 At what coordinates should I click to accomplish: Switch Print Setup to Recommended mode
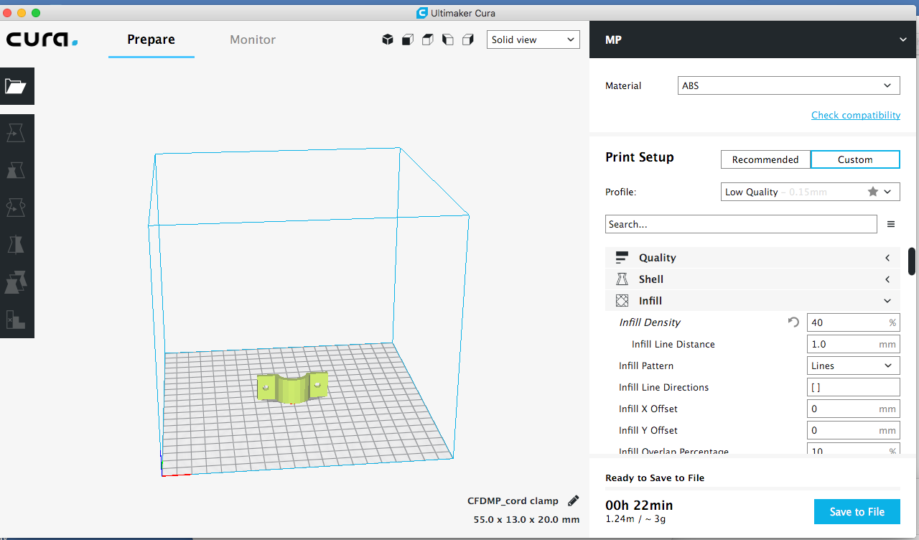pyautogui.click(x=765, y=159)
